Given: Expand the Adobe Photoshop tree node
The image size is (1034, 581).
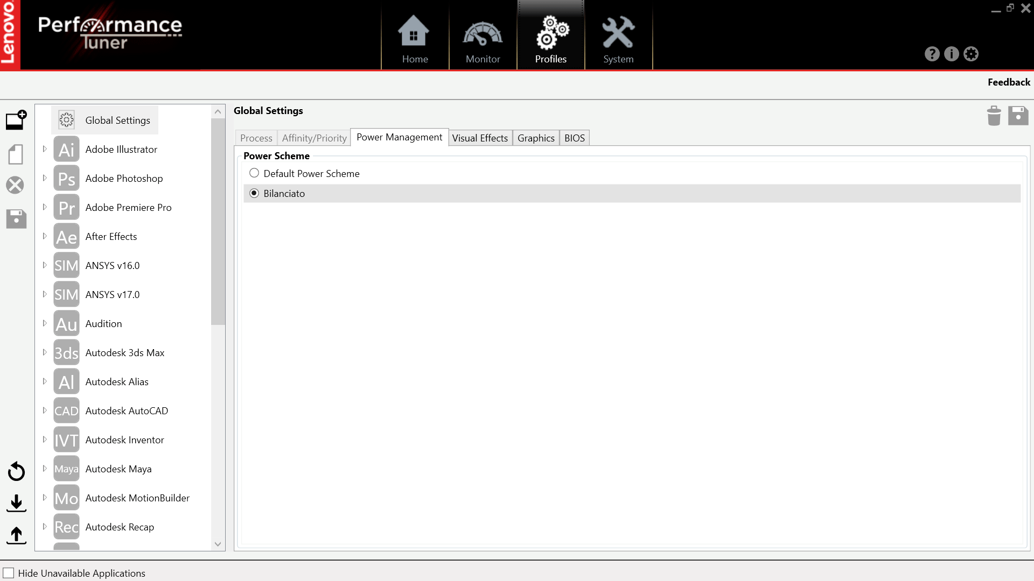Looking at the screenshot, I should coord(45,178).
